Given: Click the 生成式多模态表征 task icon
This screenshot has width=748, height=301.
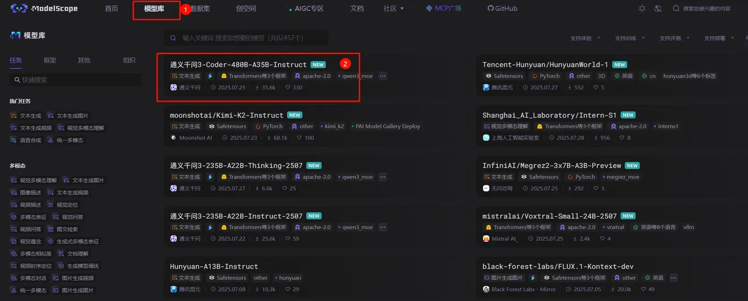Looking at the screenshot, I should [51, 241].
